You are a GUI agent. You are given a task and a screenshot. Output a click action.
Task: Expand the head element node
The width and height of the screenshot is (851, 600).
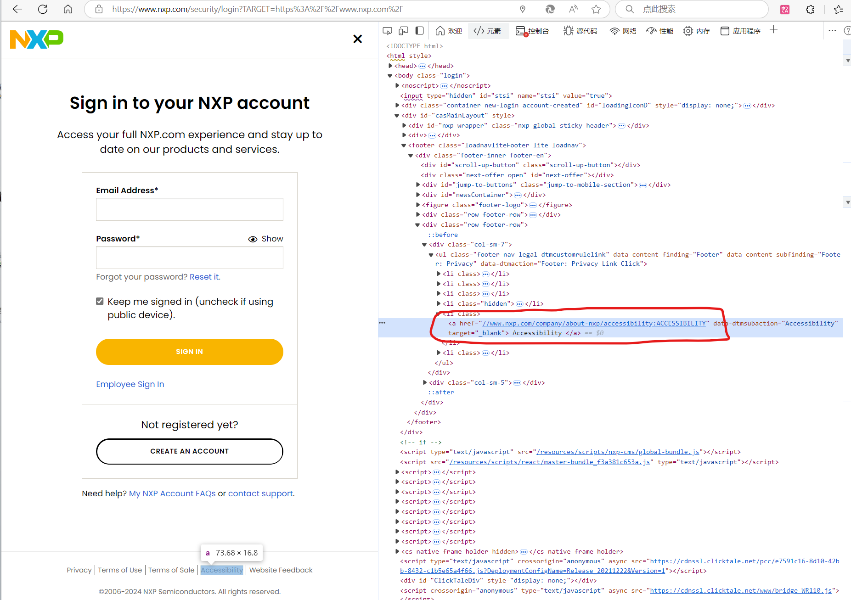[390, 66]
